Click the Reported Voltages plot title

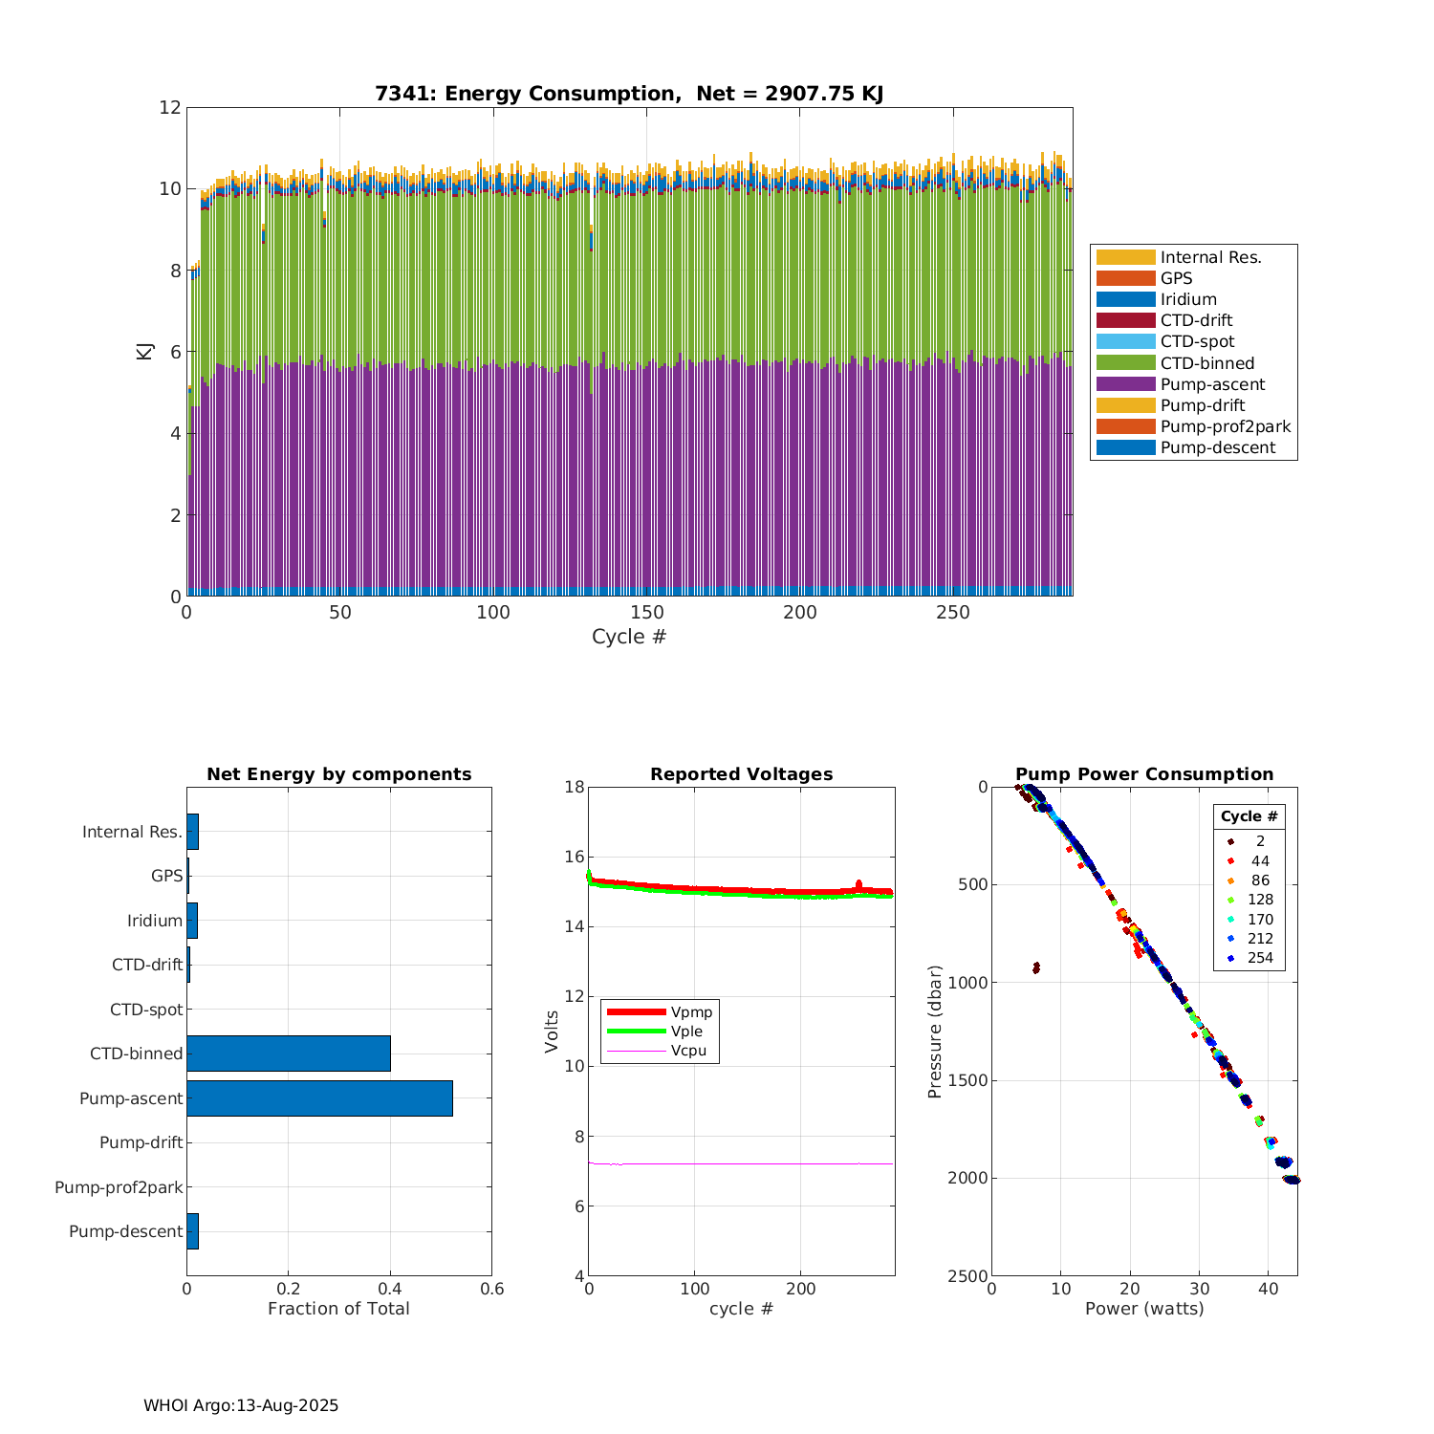click(741, 774)
